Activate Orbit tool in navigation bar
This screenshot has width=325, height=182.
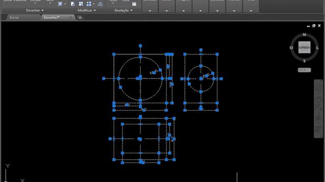coord(319,118)
